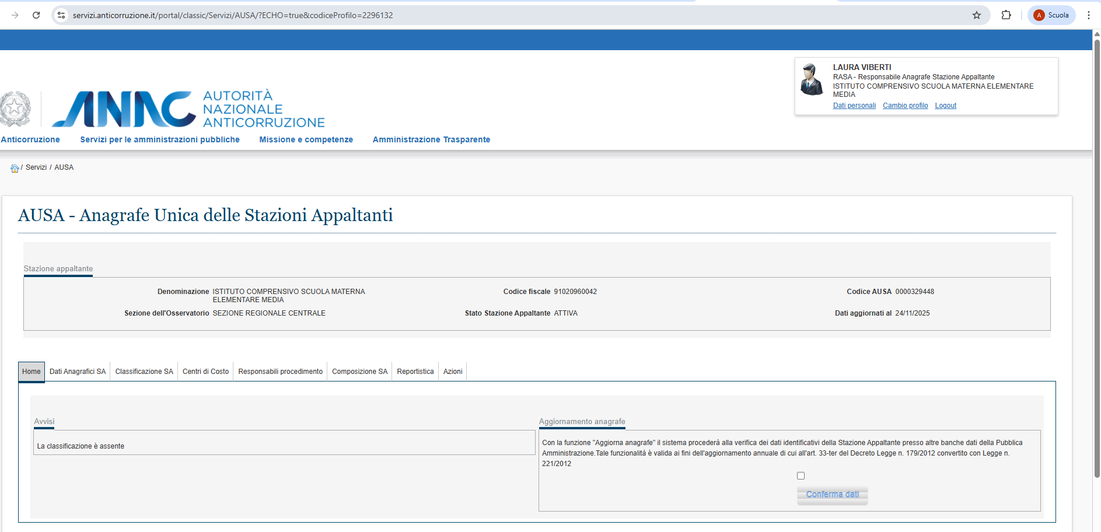Click the Logout link
1101x532 pixels.
point(945,106)
